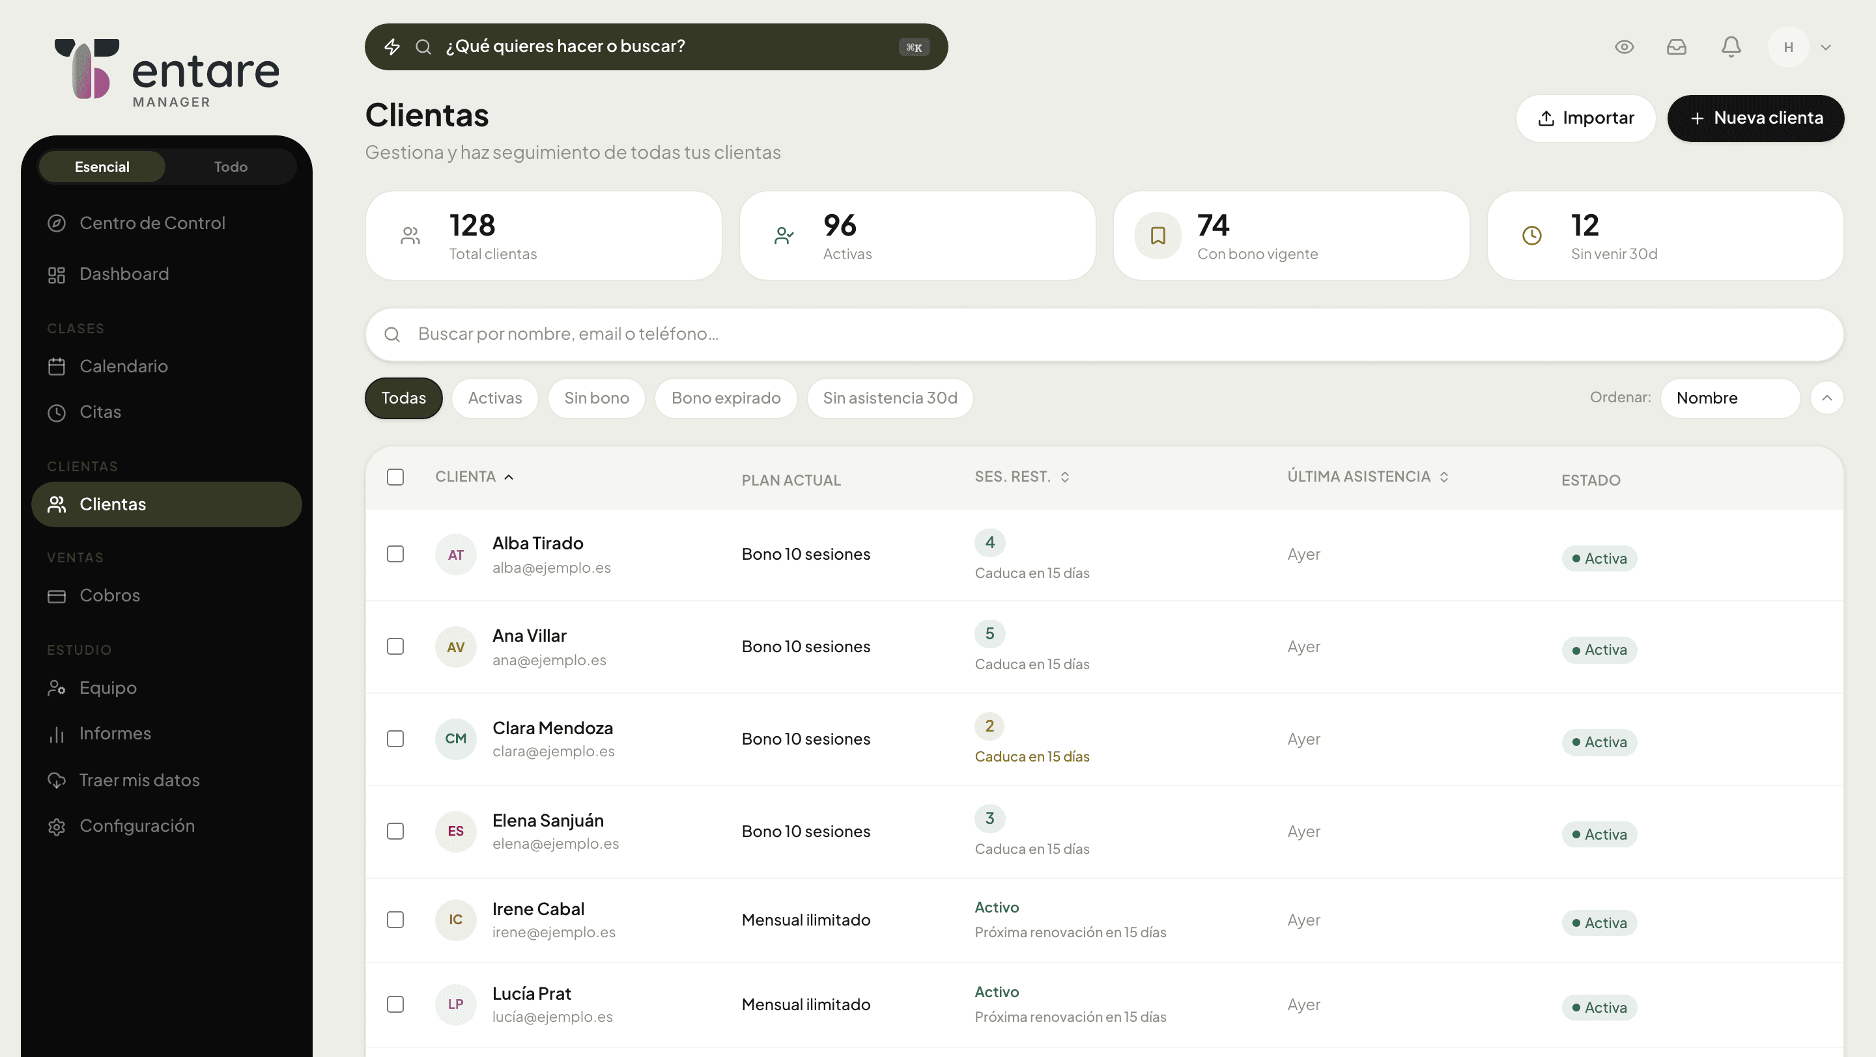Filter by Activas chip
This screenshot has height=1057, width=1876.
coord(495,398)
